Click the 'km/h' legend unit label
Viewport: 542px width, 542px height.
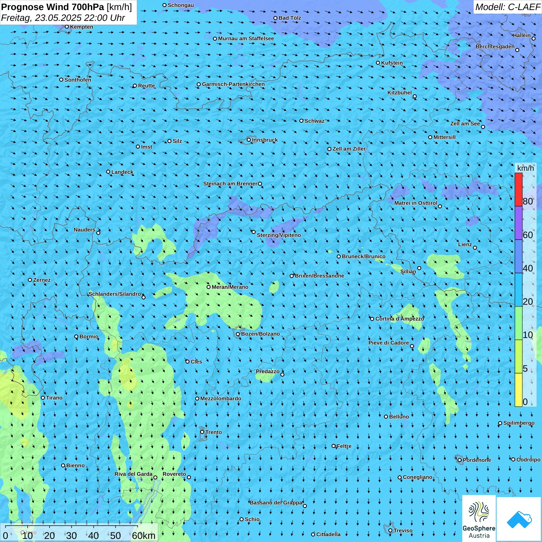[525, 168]
